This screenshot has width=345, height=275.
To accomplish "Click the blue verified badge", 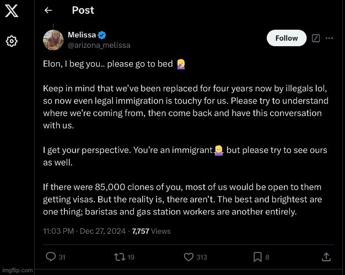I will click(x=102, y=35).
